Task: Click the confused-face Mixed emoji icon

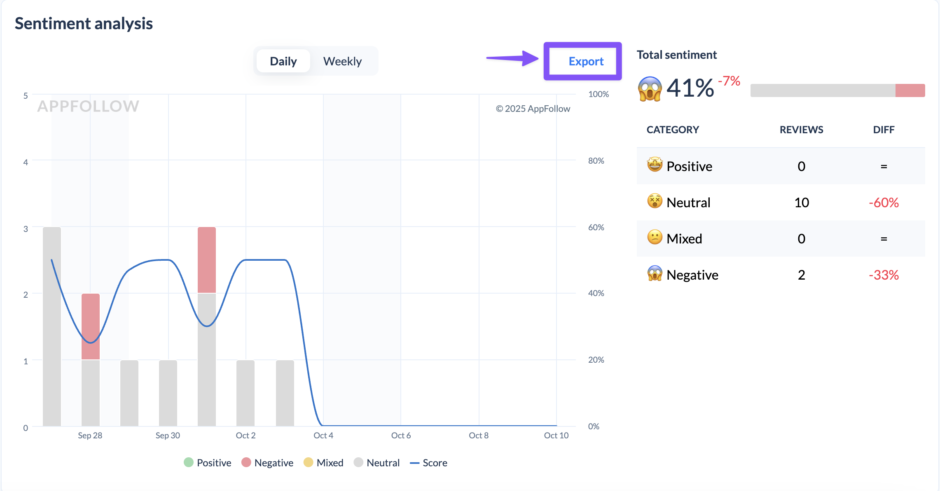Action: [655, 237]
